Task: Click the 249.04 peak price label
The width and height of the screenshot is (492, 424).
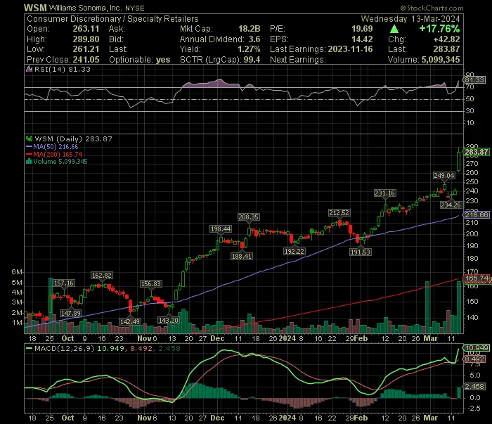Action: 444,176
